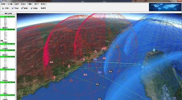The height and width of the screenshot is (100, 182).
Task: Click the left panel header button
Action: [x=8, y=14]
